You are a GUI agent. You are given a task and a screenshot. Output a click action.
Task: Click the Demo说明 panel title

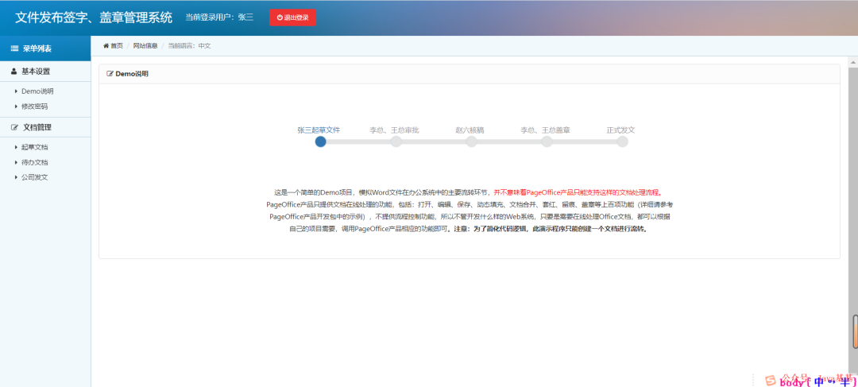click(132, 74)
